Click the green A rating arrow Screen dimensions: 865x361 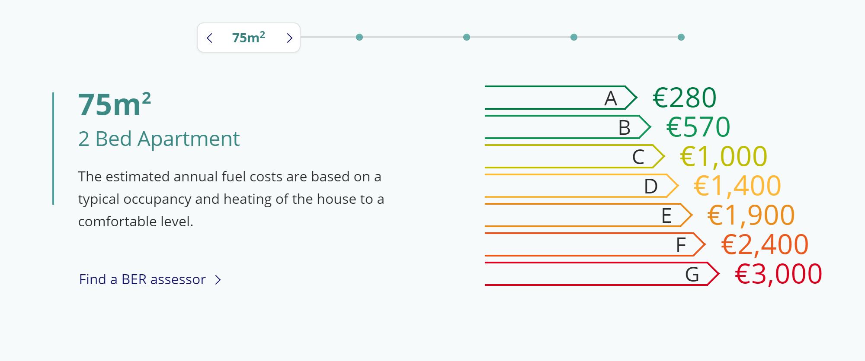click(561, 98)
